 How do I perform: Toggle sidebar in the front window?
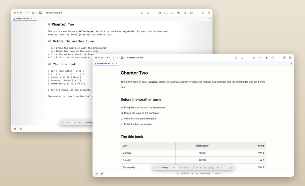pyautogui.click(x=122, y=58)
